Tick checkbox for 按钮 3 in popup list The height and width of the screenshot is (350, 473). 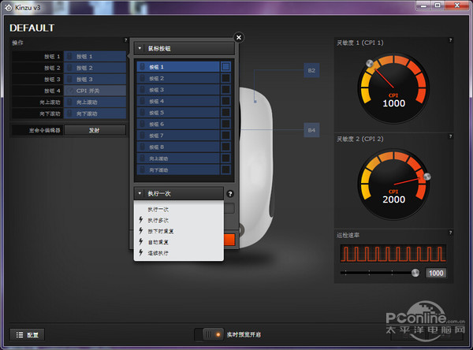pyautogui.click(x=225, y=90)
